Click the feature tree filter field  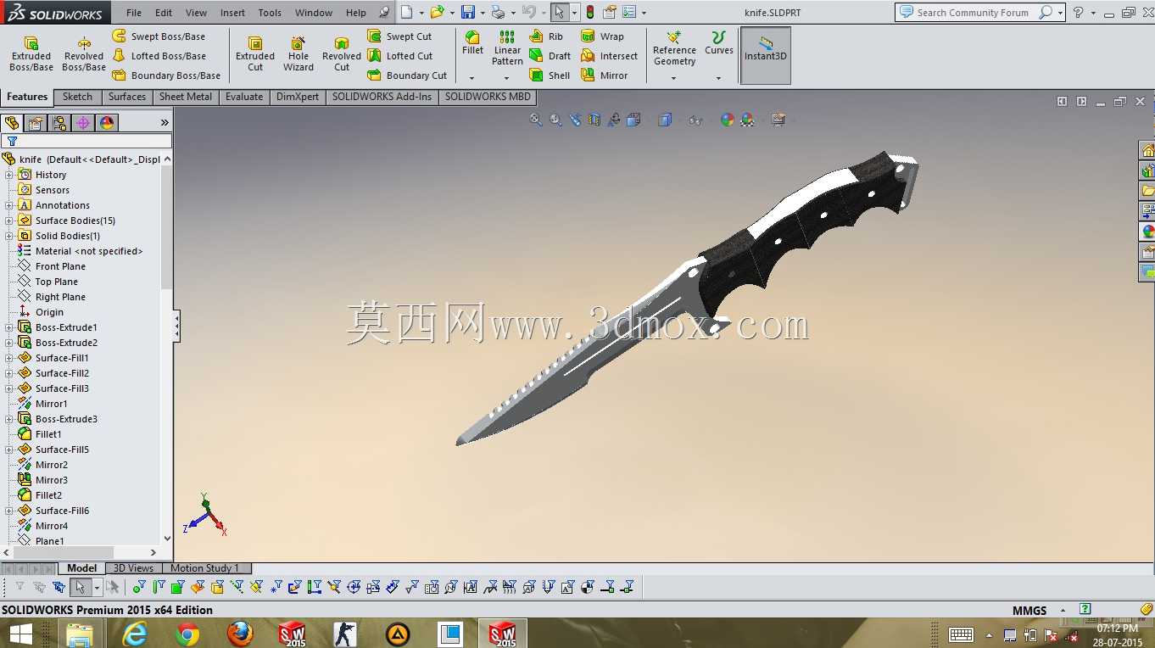[x=86, y=141]
